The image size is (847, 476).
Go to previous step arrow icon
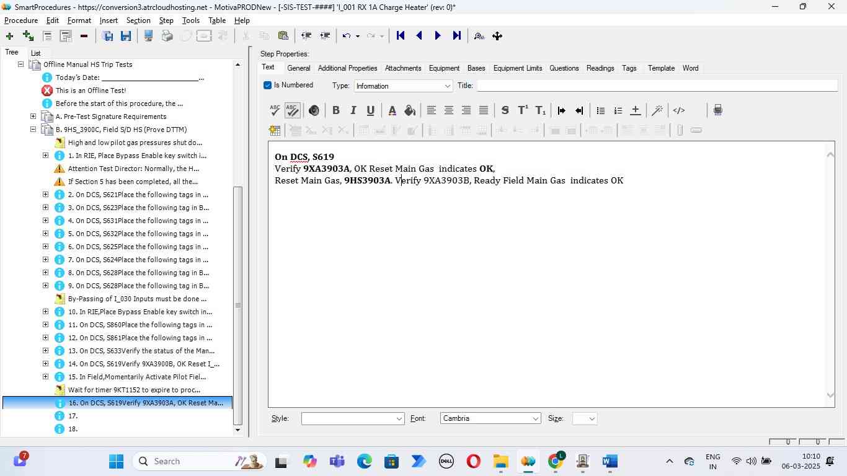coord(419,36)
